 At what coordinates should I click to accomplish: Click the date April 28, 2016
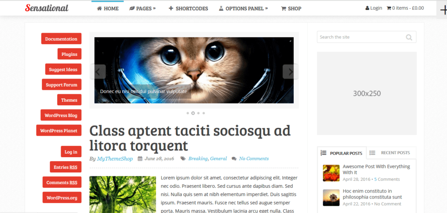tap(356, 179)
